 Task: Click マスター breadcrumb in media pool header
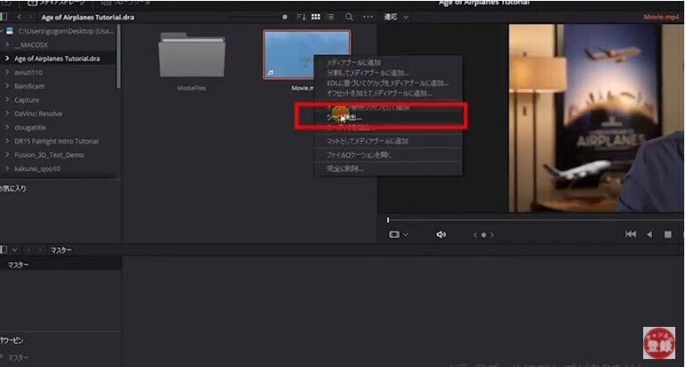tap(62, 250)
